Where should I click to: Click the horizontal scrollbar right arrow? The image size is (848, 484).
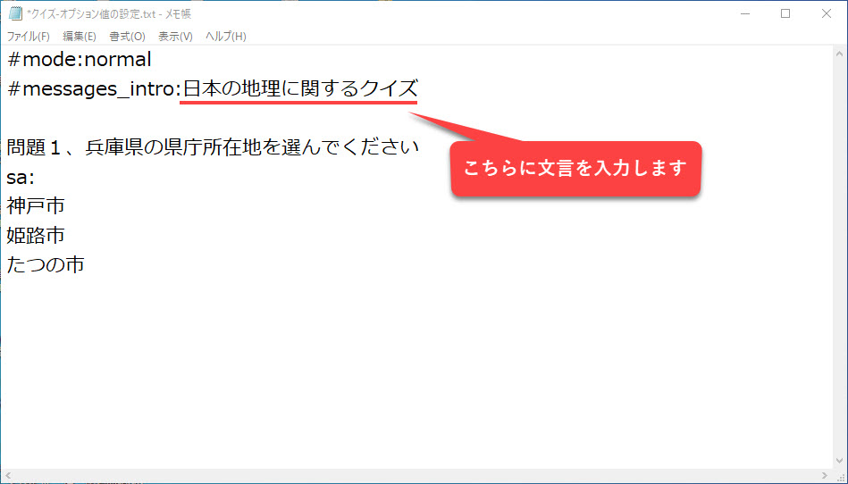point(826,475)
